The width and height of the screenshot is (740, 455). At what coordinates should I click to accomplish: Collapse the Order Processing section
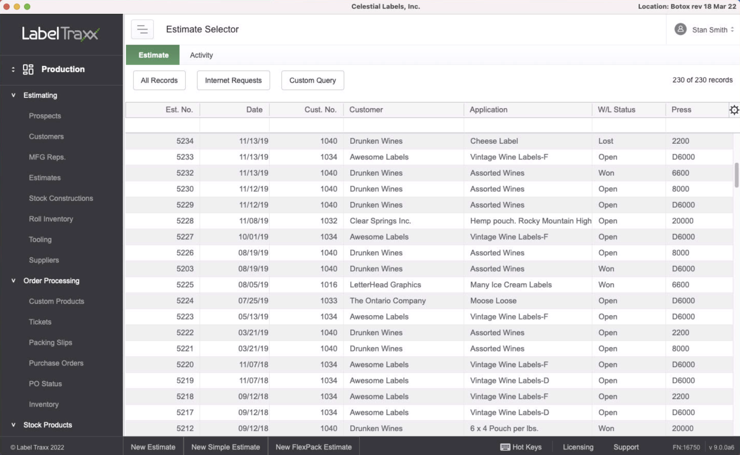tap(13, 281)
